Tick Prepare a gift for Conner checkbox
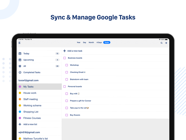This screenshot has height=140, width=186. [x=67, y=101]
